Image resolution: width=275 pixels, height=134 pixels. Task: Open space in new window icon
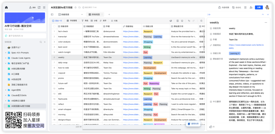pyautogui.click(x=39, y=8)
